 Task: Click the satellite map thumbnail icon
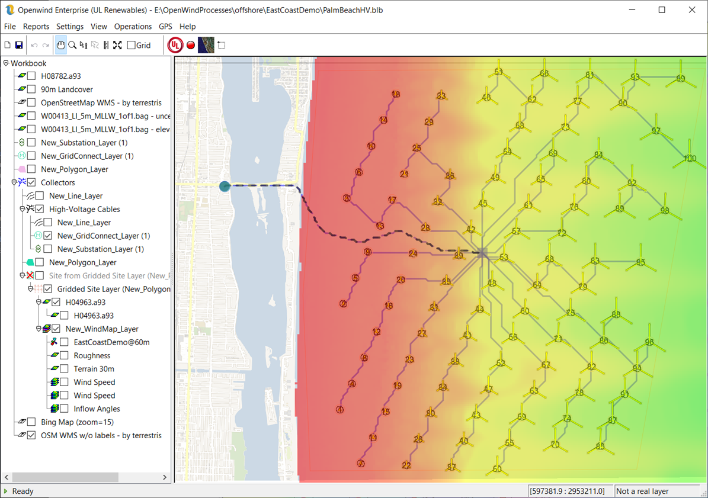click(206, 45)
